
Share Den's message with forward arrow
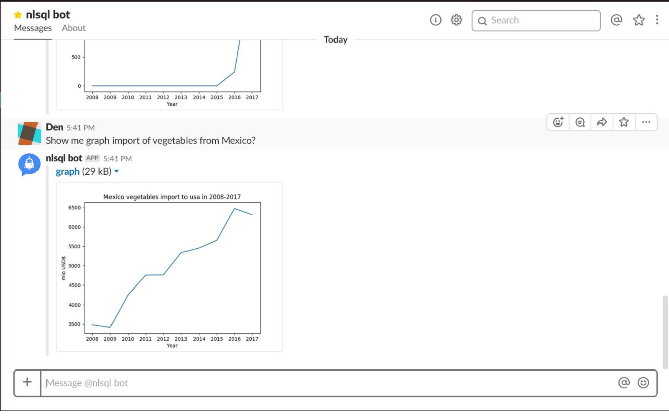point(602,122)
